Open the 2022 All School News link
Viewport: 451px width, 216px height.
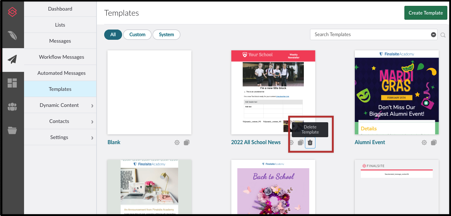256,142
